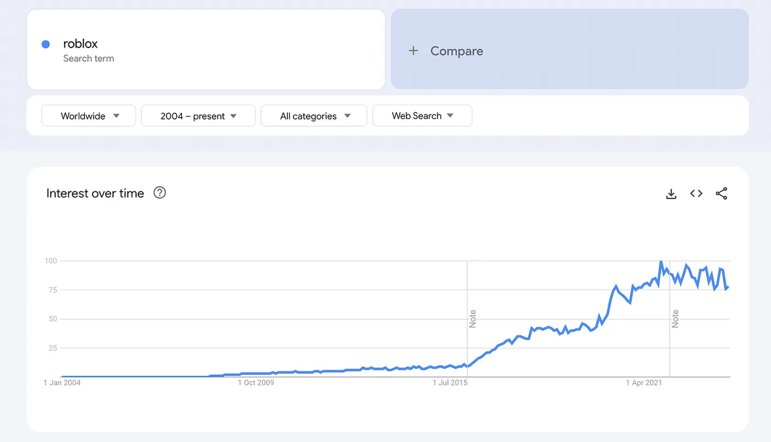
Task: Select the roblox search term card
Action: (x=206, y=49)
